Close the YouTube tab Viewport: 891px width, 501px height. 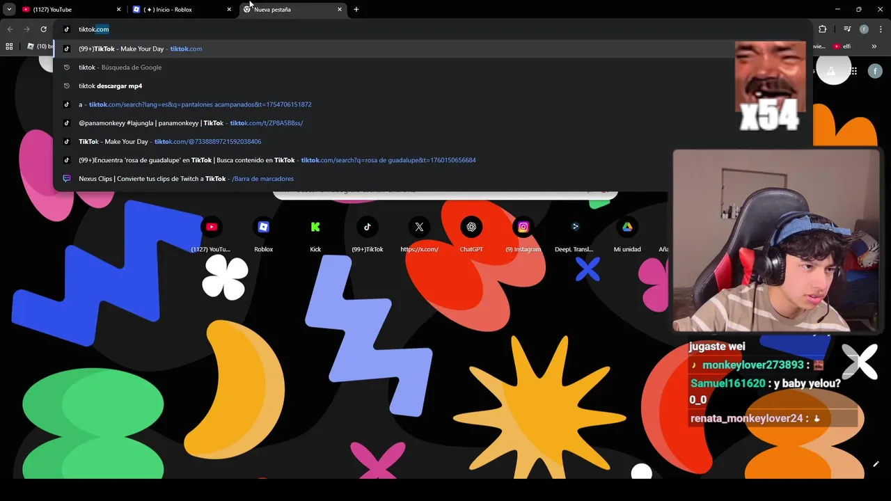[x=118, y=10]
